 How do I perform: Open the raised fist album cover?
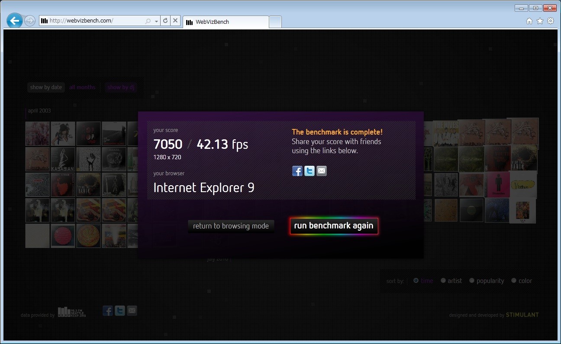[x=88, y=159]
